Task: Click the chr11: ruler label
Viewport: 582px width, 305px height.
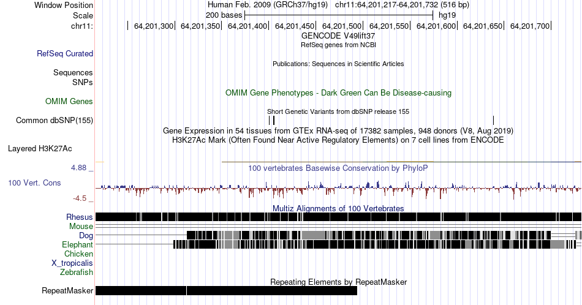Action: pos(81,26)
